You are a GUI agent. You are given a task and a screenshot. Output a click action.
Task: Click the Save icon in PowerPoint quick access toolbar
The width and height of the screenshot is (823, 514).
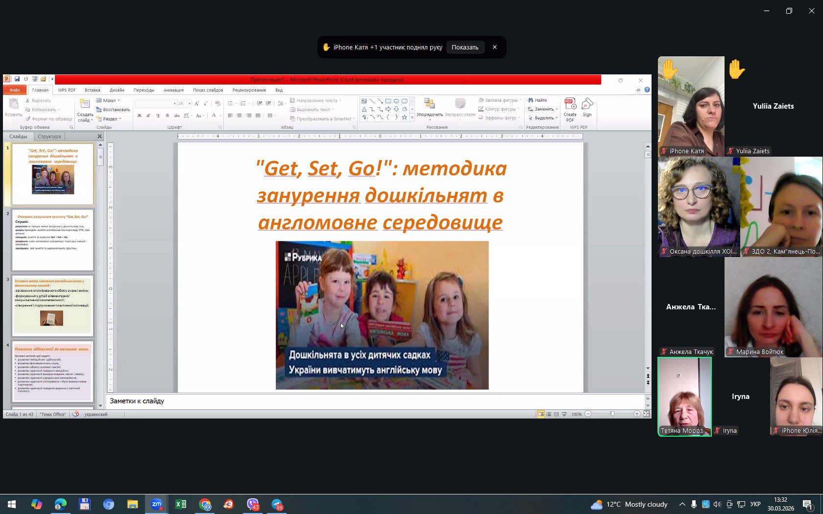pyautogui.click(x=17, y=79)
